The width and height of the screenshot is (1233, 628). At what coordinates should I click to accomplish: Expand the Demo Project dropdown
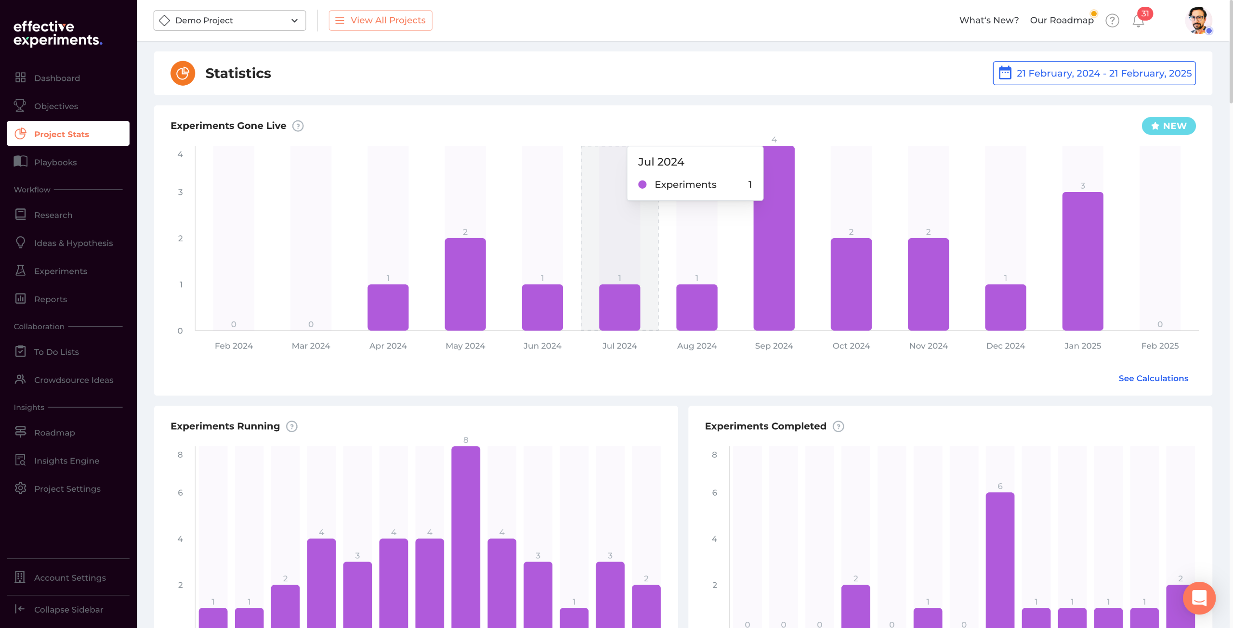click(230, 21)
